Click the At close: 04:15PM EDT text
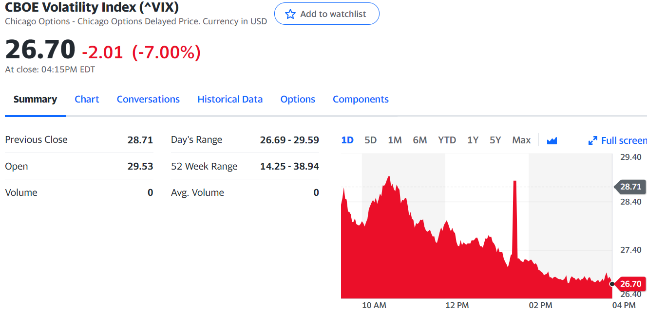 [x=50, y=69]
